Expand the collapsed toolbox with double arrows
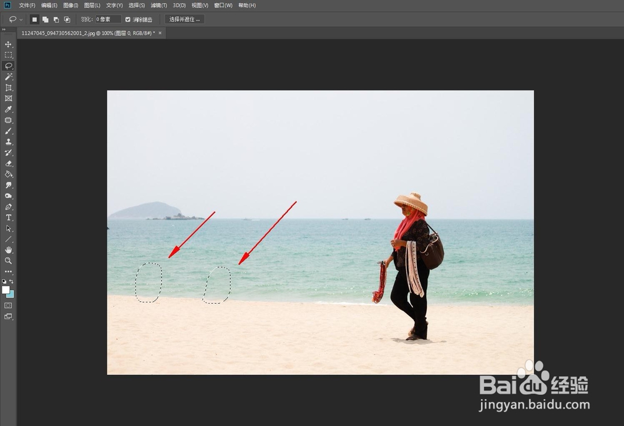The width and height of the screenshot is (624, 426). [x=4, y=29]
